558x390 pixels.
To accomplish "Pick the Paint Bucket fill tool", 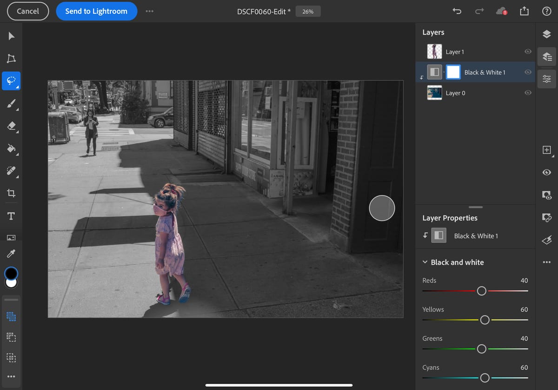I will (x=11, y=149).
